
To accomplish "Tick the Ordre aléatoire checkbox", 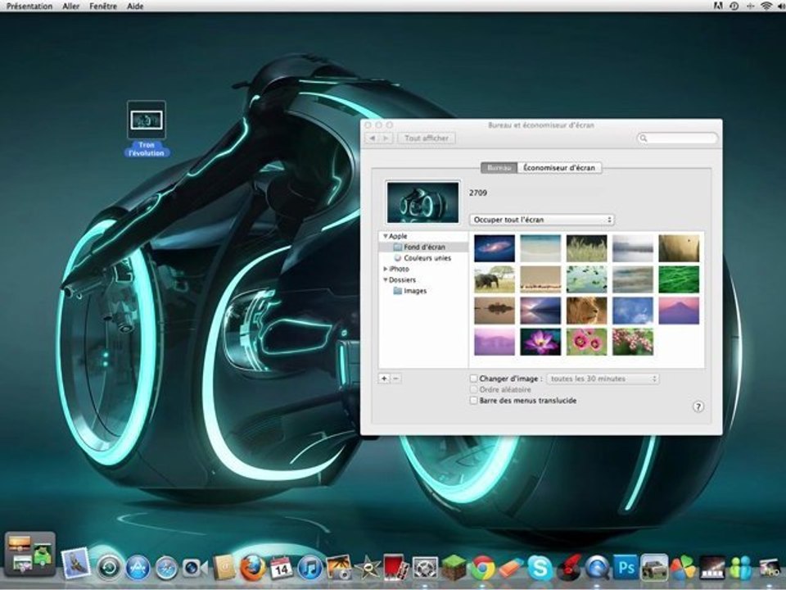I will [473, 390].
